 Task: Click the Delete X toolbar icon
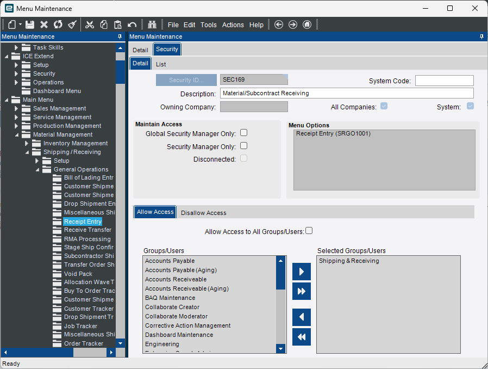(44, 24)
